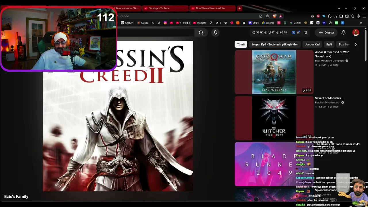368x207 pixels.
Task: Open the Witcher Wild Hunt video thumbnail
Action: (274, 118)
